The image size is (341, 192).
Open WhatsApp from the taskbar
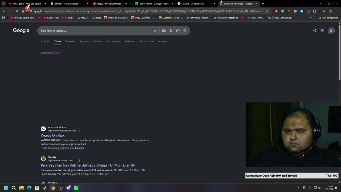tap(76, 188)
